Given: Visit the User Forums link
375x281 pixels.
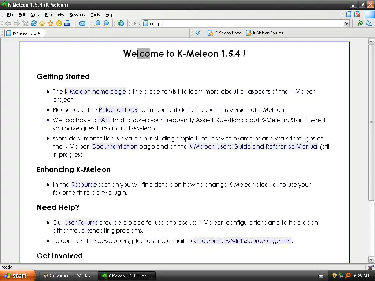Looking at the screenshot, I should click(x=81, y=222).
